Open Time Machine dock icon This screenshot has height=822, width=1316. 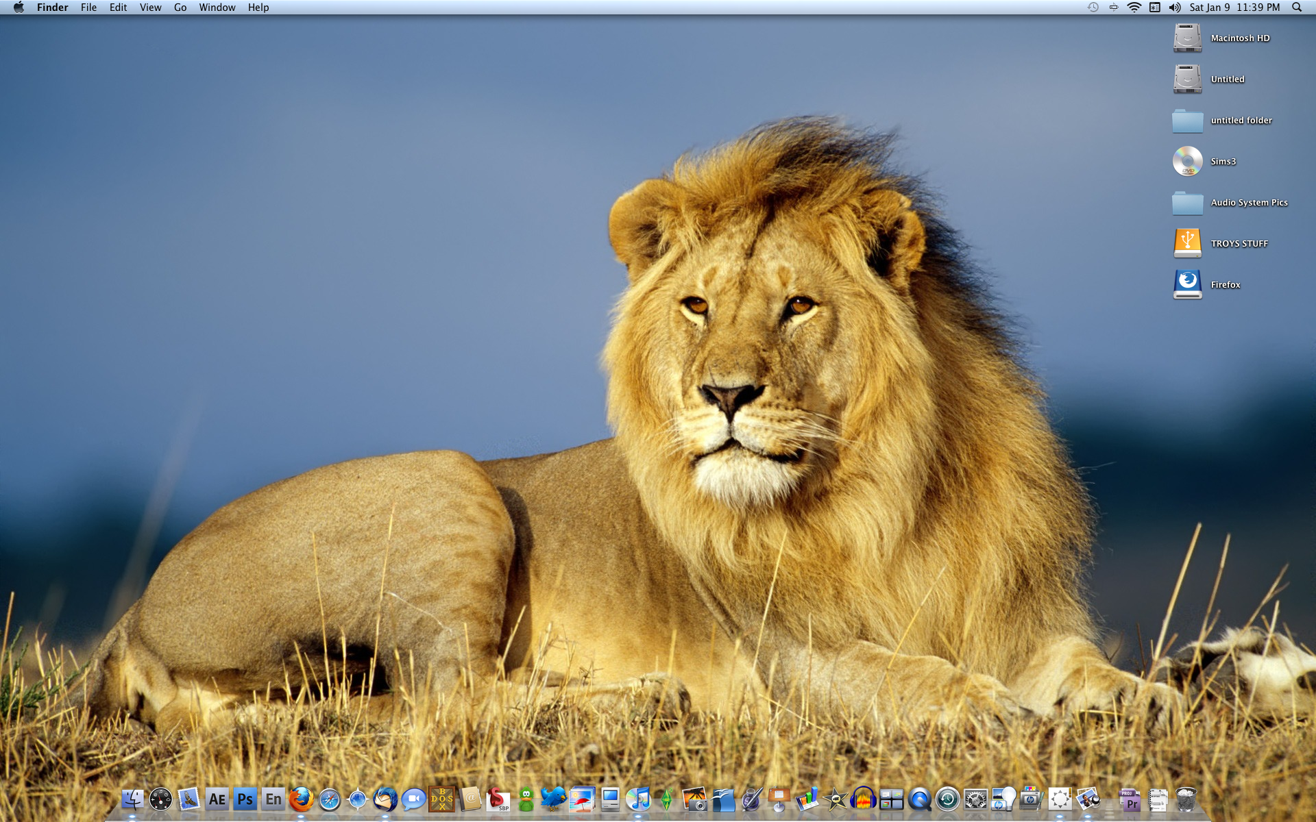947,799
